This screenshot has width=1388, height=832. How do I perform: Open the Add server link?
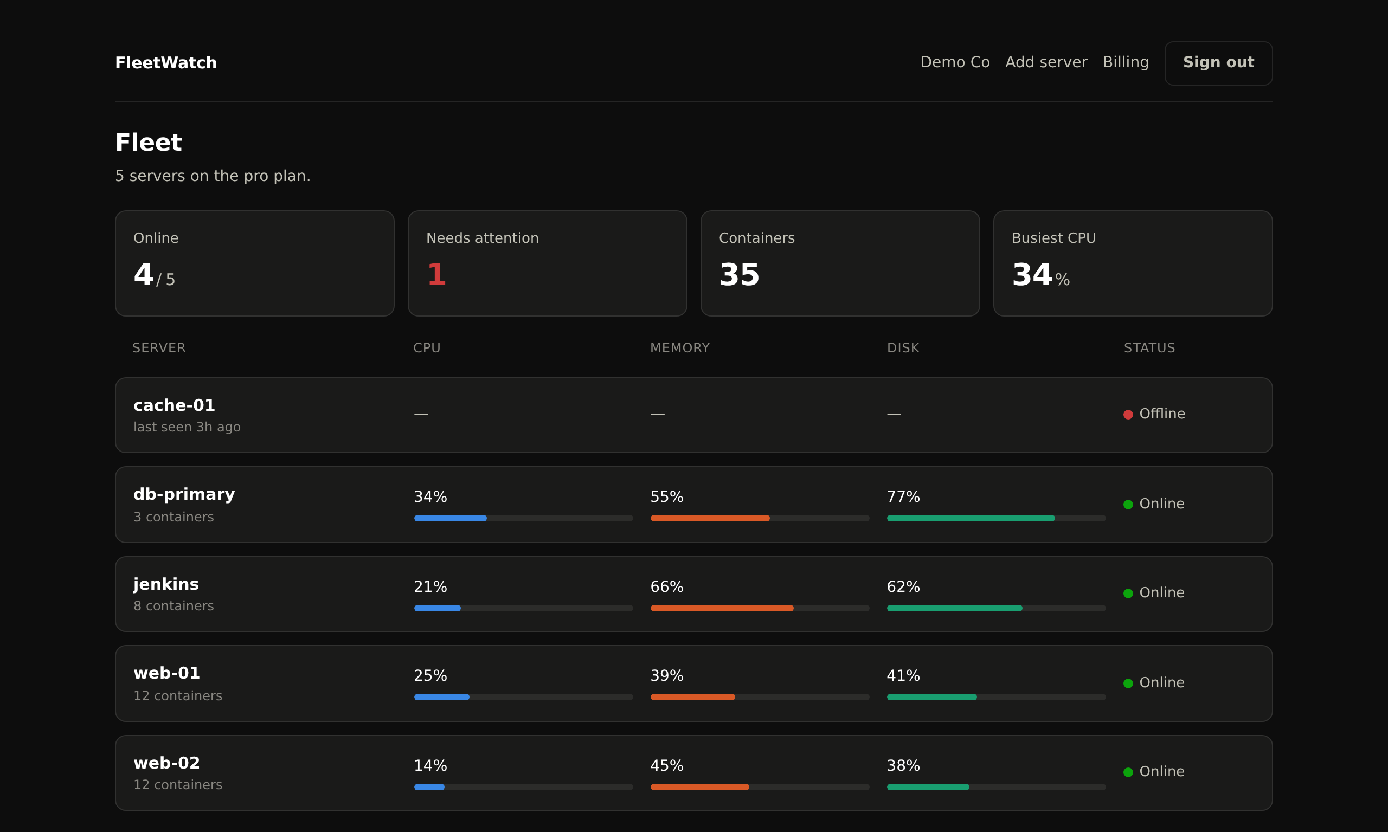click(x=1046, y=62)
